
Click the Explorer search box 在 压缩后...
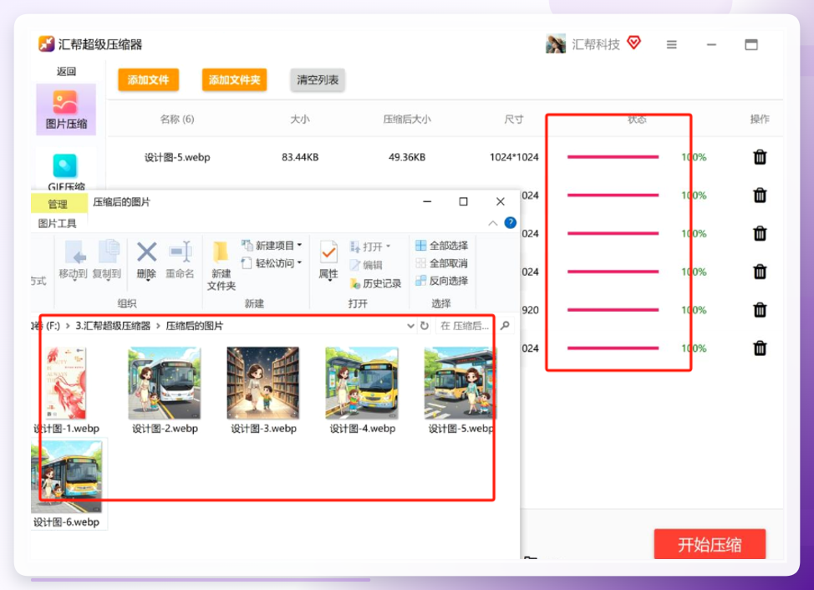point(464,326)
